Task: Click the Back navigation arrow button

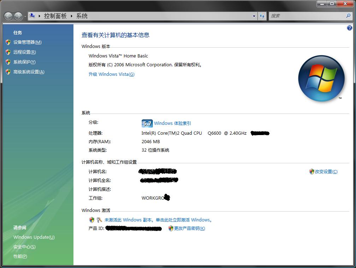Action: tap(8, 16)
